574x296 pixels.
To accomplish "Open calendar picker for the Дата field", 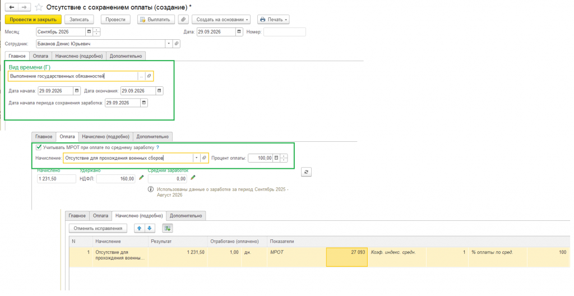I will point(239,32).
